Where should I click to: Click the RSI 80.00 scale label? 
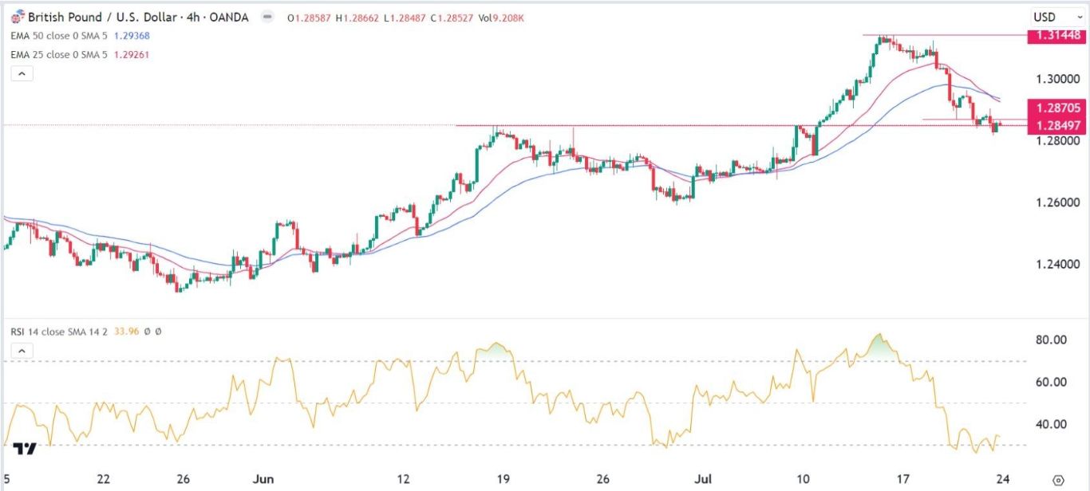point(1052,340)
